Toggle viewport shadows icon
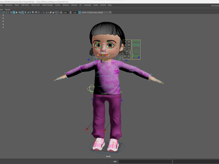The width and height of the screenshot is (219, 164). pos(28,12)
